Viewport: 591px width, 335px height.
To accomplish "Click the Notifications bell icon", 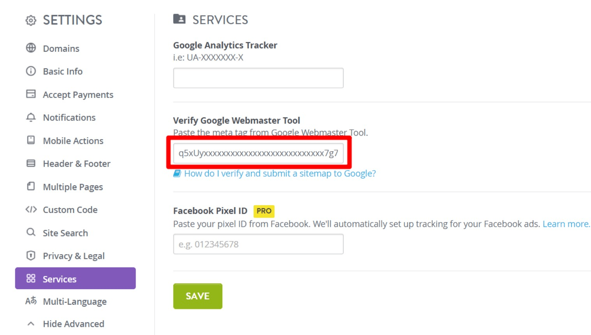I will [x=30, y=117].
